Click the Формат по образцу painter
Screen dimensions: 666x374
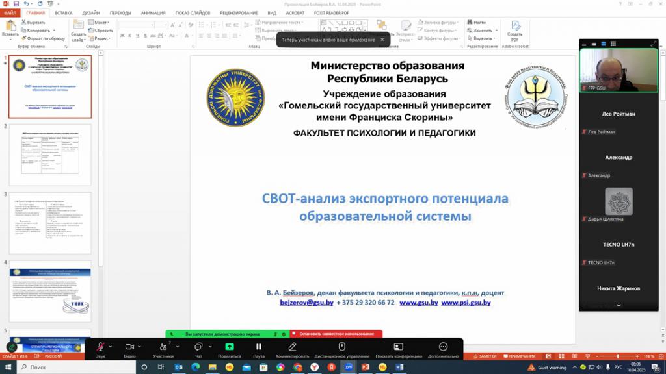(x=43, y=38)
